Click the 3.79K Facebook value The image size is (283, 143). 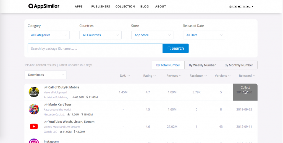coord(196,92)
